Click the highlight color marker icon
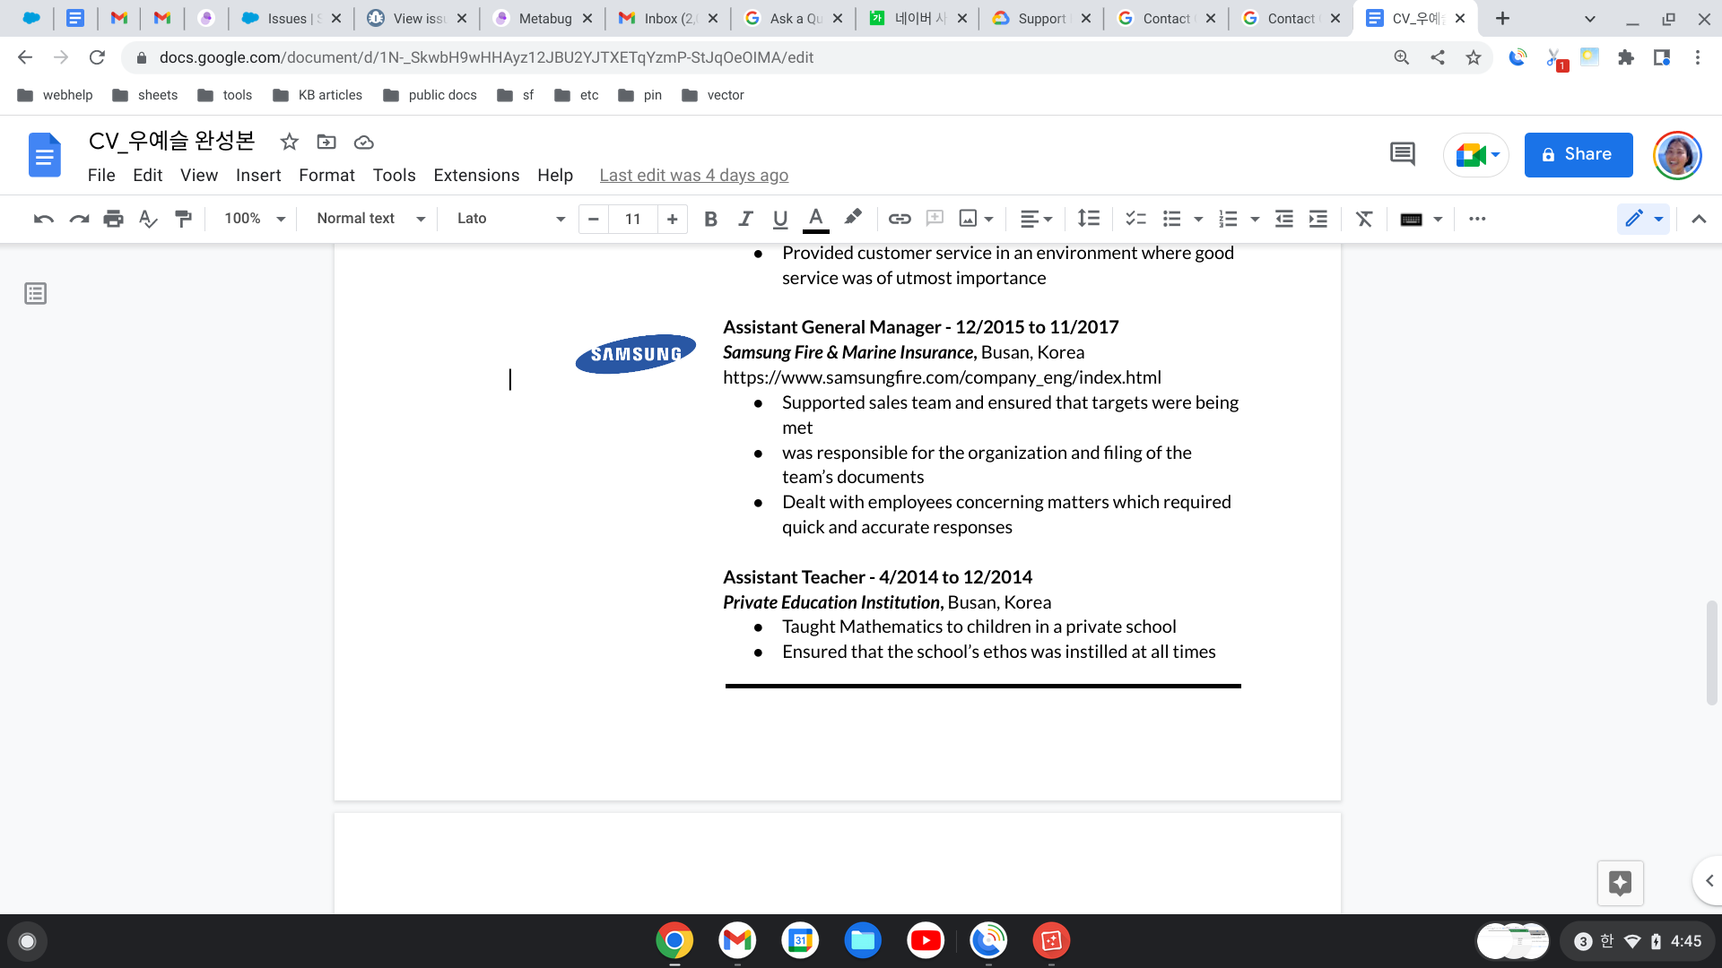Viewport: 1722px width, 968px height. pyautogui.click(x=853, y=217)
